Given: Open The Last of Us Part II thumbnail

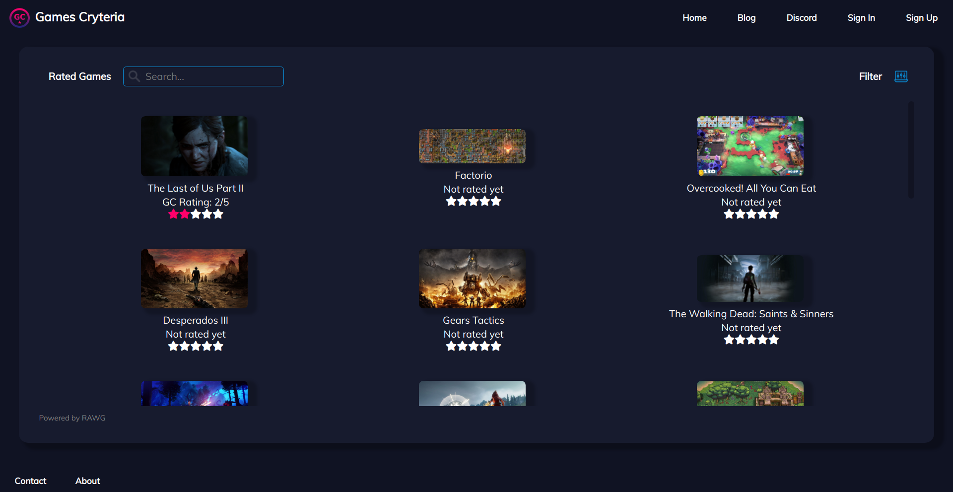Looking at the screenshot, I should (x=195, y=146).
